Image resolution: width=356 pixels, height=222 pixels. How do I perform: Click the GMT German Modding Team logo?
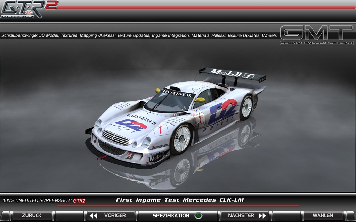[316, 35]
